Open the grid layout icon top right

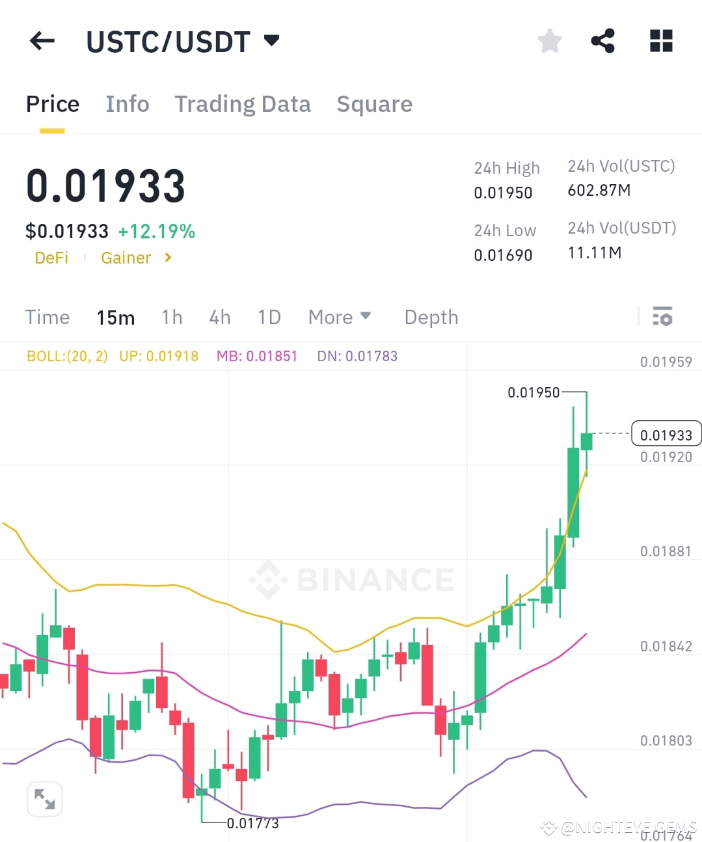point(660,40)
